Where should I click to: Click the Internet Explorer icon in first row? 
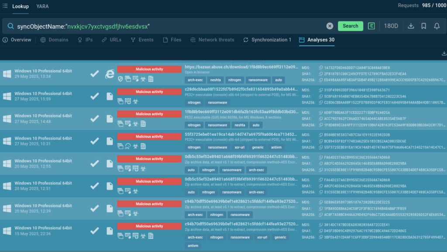110,74
